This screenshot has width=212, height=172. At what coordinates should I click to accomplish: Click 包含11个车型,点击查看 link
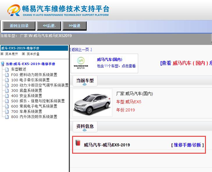click(116, 66)
